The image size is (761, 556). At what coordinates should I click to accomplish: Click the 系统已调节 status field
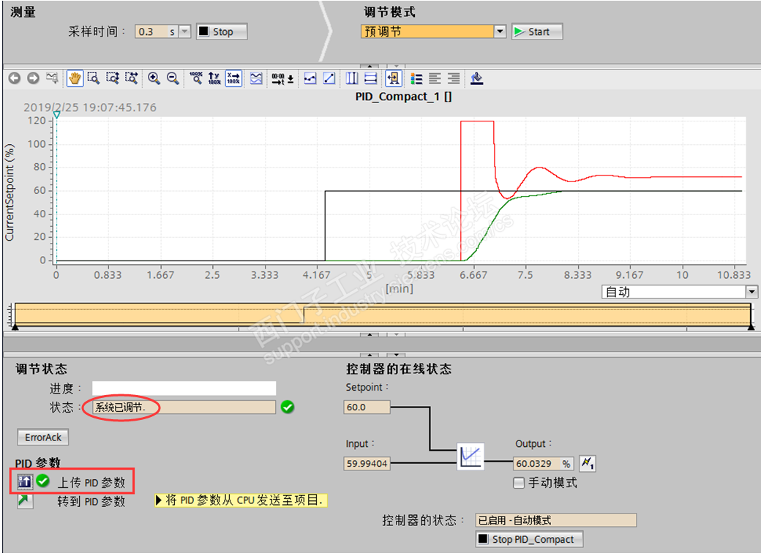pos(184,407)
